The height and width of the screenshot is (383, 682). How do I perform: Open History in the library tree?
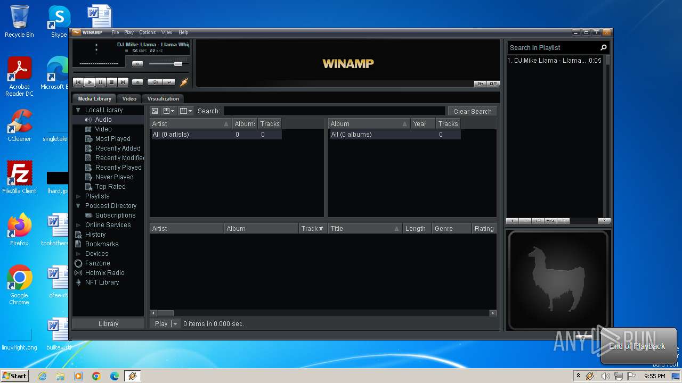click(x=95, y=235)
